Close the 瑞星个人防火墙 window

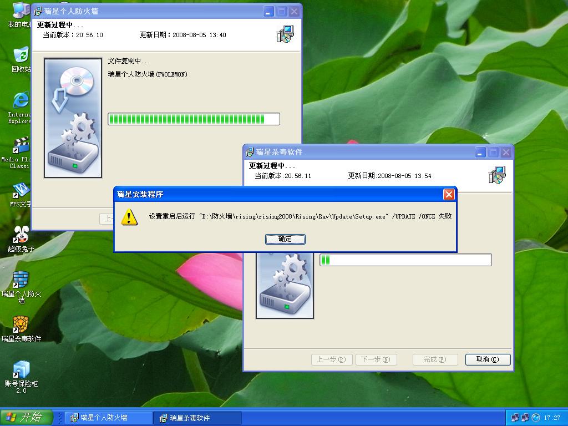click(x=295, y=12)
